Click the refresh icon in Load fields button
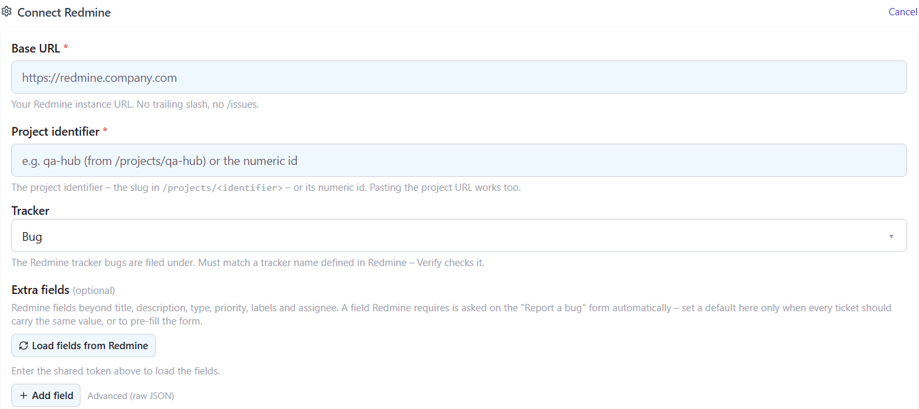Viewport: 919px width, 409px height. click(x=24, y=346)
